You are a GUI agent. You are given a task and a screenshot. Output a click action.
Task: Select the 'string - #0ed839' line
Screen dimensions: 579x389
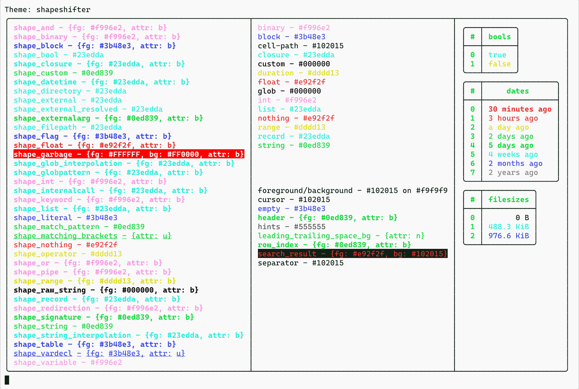294,145
